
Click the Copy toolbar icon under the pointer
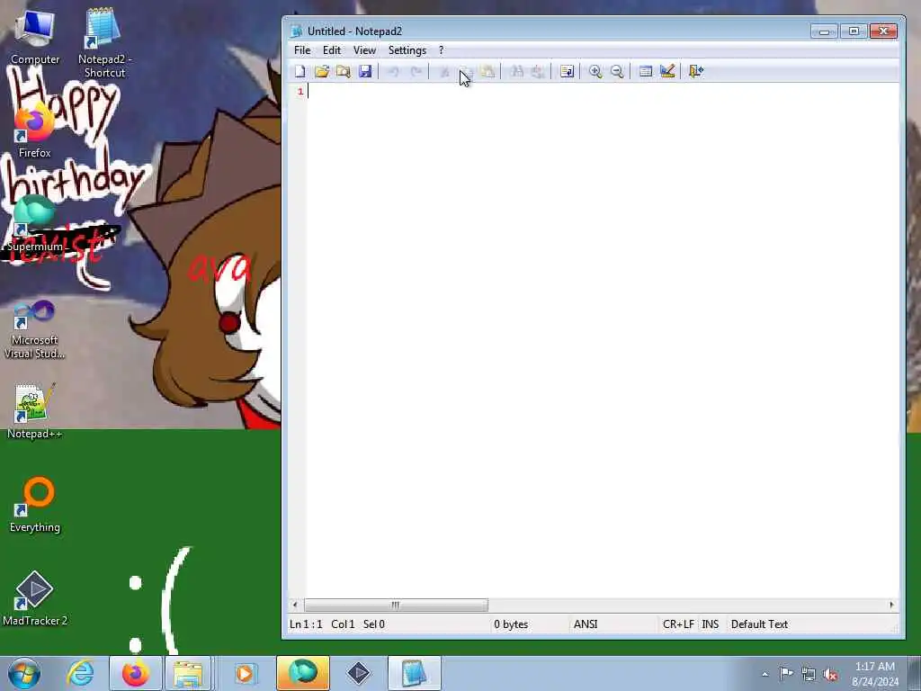click(467, 72)
